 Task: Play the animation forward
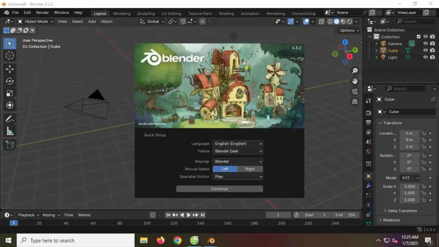pos(189,215)
